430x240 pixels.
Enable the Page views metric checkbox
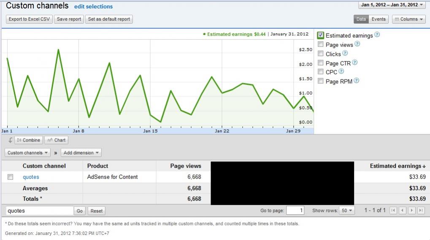pyautogui.click(x=320, y=44)
